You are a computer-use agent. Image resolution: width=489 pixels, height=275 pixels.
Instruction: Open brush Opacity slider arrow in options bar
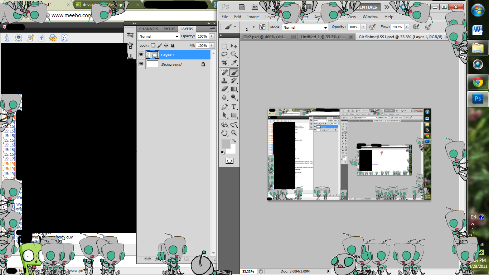(363, 27)
